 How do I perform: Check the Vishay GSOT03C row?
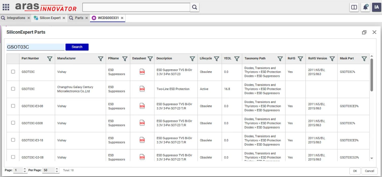pos(13,72)
